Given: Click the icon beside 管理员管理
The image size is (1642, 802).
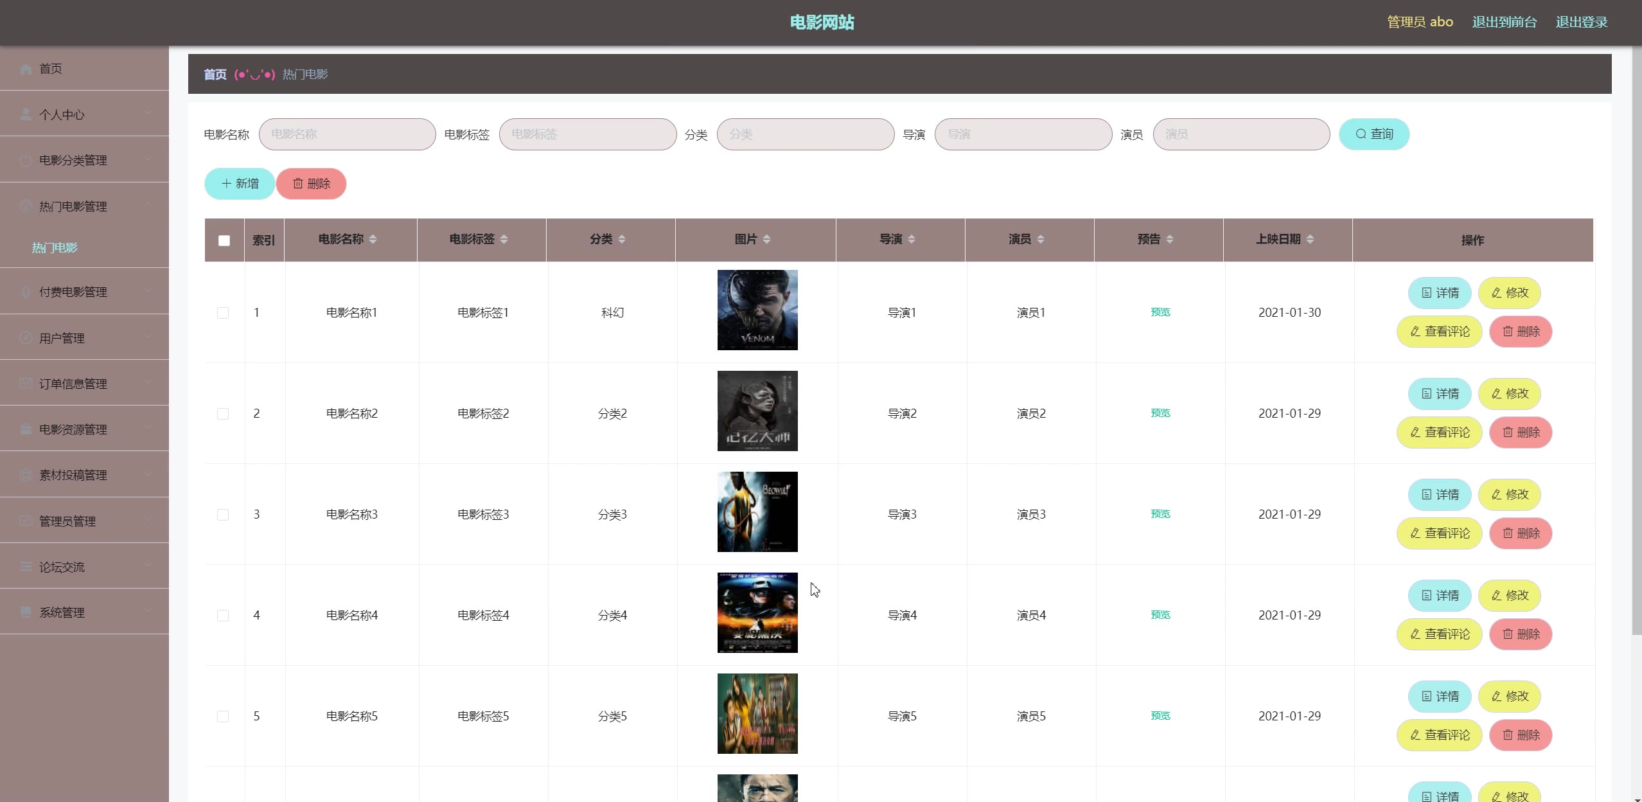Looking at the screenshot, I should [x=26, y=521].
